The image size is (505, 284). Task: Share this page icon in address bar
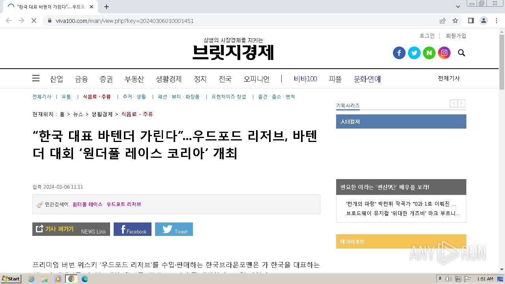point(443,21)
